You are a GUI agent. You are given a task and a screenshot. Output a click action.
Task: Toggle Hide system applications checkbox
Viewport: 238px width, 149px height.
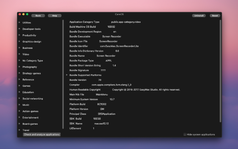click(x=185, y=134)
